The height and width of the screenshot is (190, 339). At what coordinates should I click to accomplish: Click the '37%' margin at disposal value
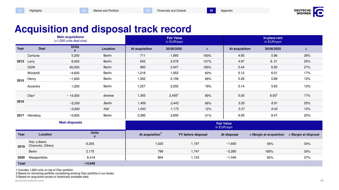[x=307, y=158]
